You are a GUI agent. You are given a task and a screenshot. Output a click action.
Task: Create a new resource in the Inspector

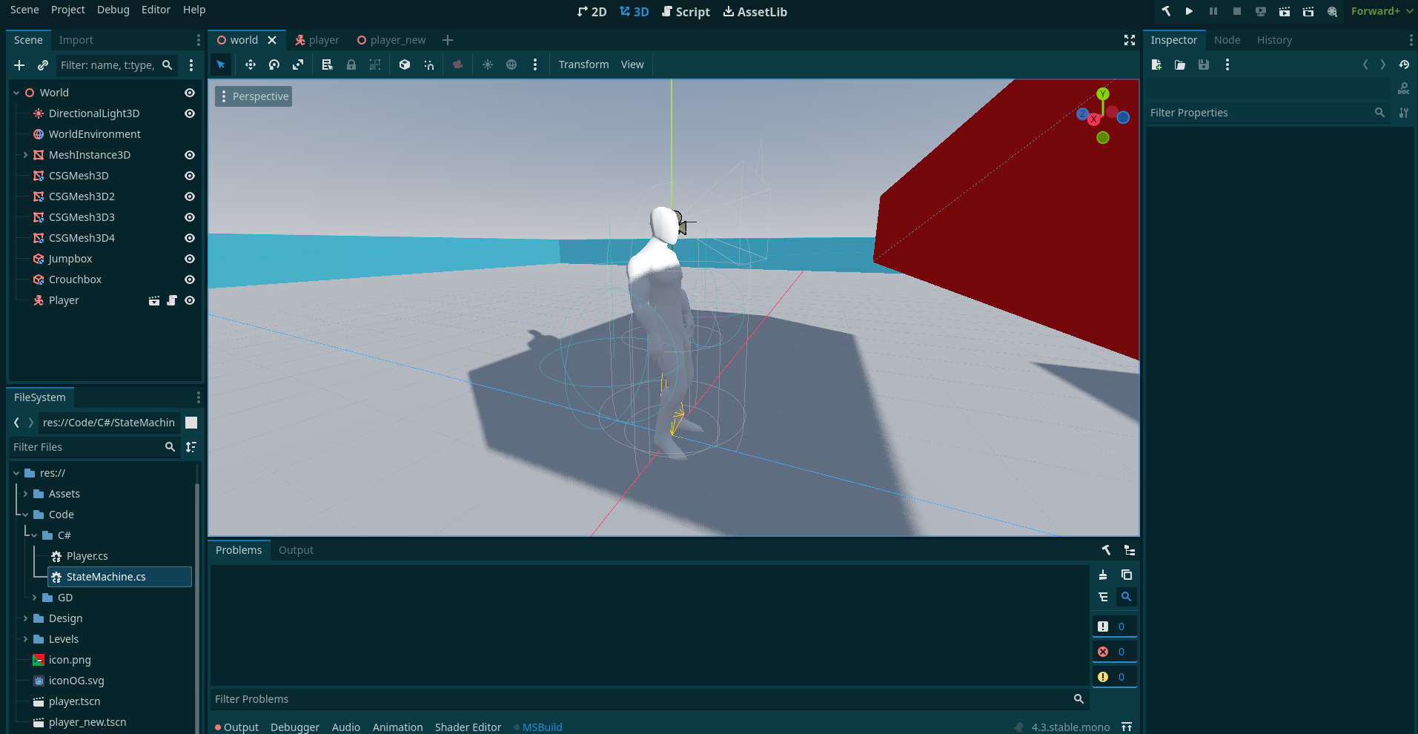(1156, 65)
